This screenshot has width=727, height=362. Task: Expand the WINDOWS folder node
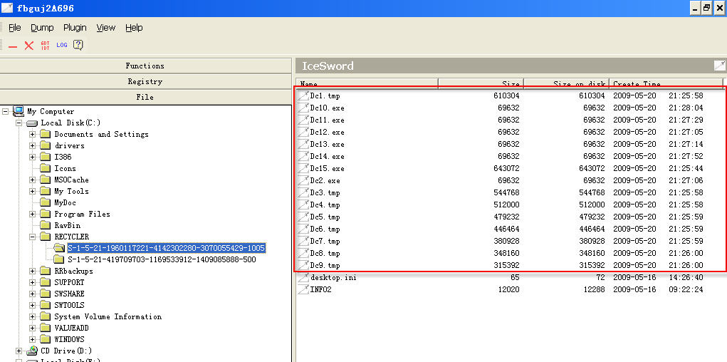tap(33, 339)
